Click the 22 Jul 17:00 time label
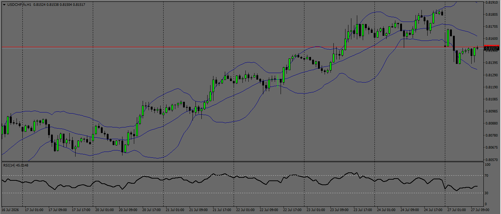The height and width of the screenshot is (214, 501). coord(292,210)
